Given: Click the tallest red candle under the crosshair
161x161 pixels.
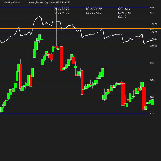Looking at the screenshot, I should (62, 59).
